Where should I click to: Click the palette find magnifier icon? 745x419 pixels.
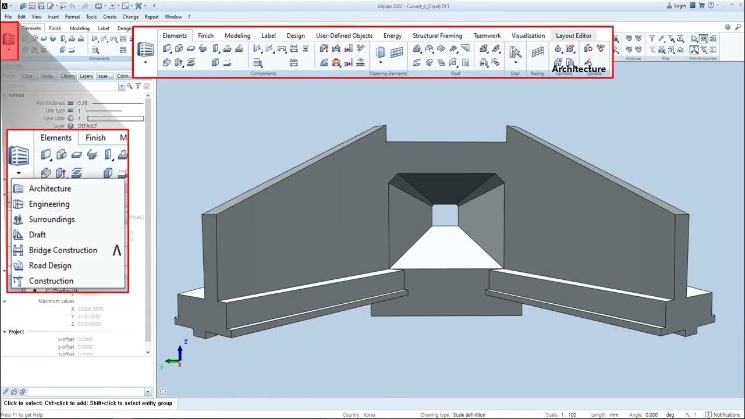pyautogui.click(x=130, y=86)
